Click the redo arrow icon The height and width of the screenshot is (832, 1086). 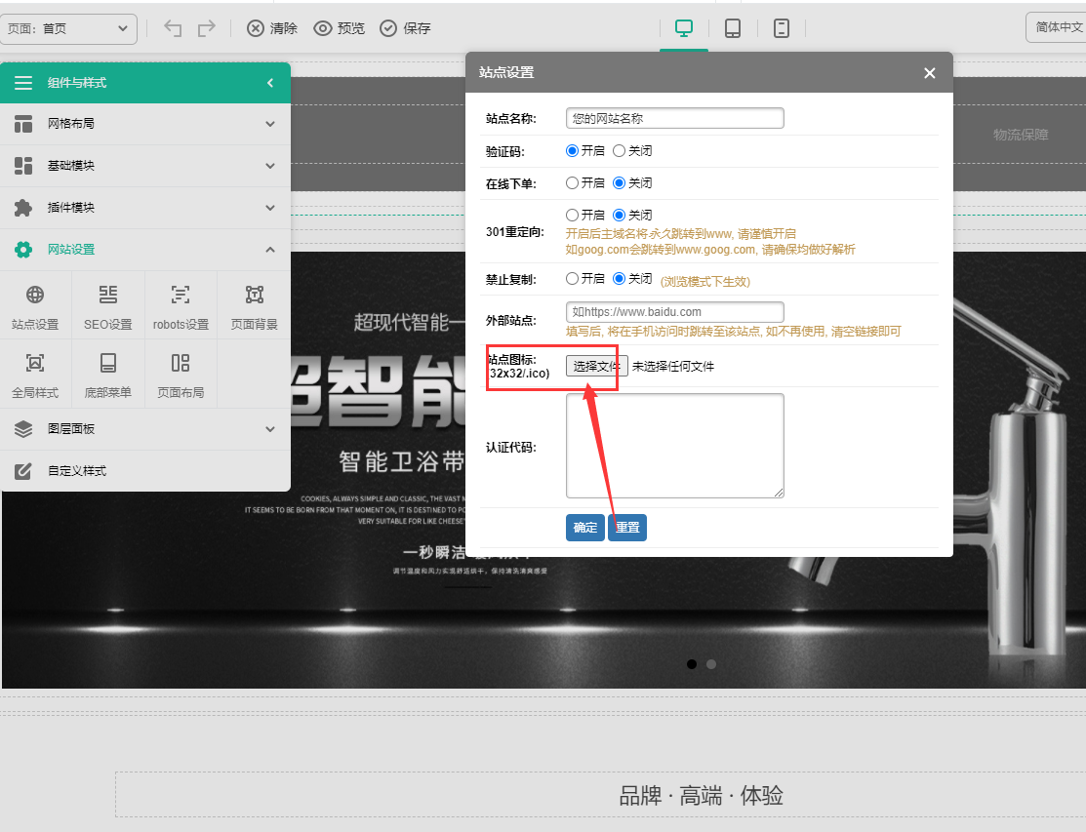(x=206, y=28)
